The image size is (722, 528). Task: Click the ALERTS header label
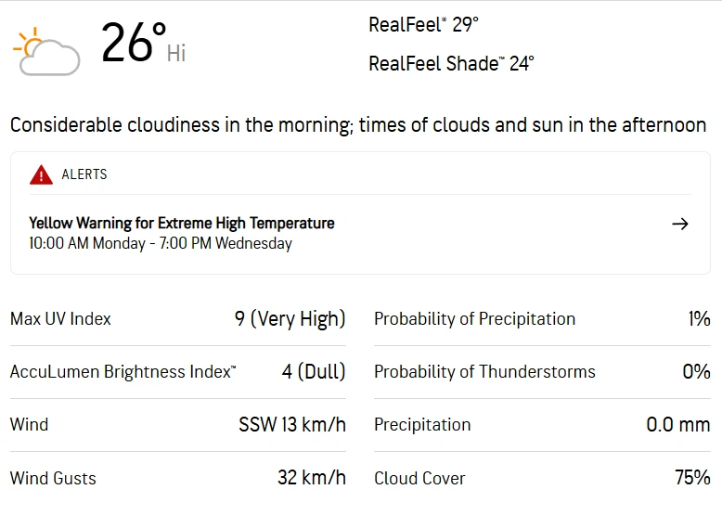[84, 174]
